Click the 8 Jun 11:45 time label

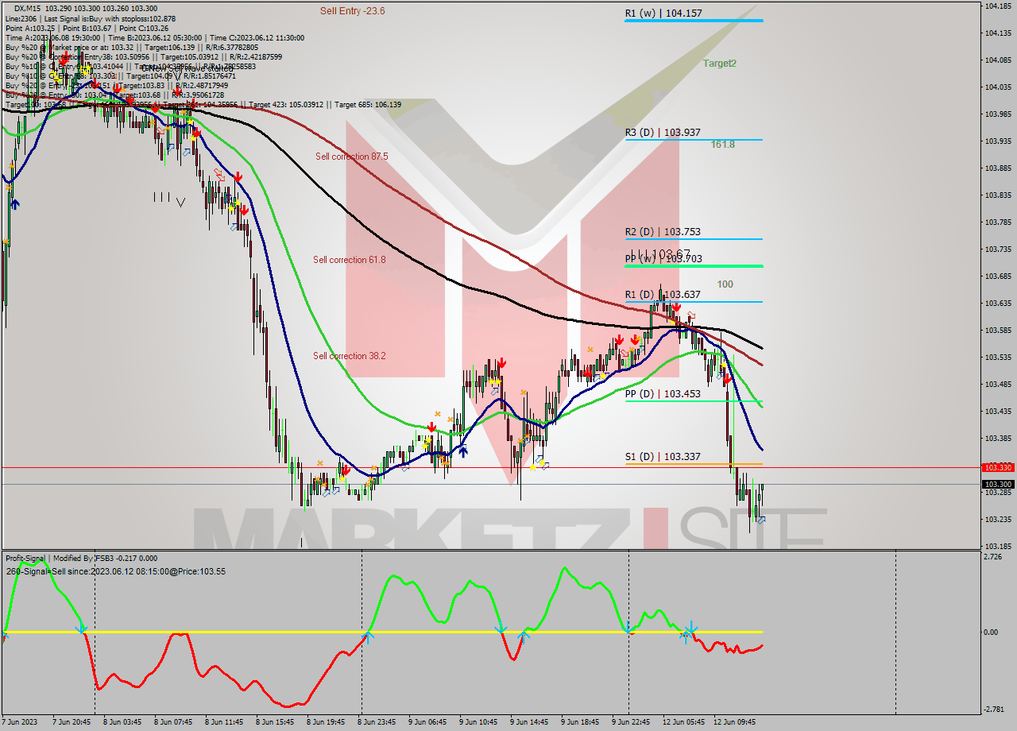tap(224, 722)
